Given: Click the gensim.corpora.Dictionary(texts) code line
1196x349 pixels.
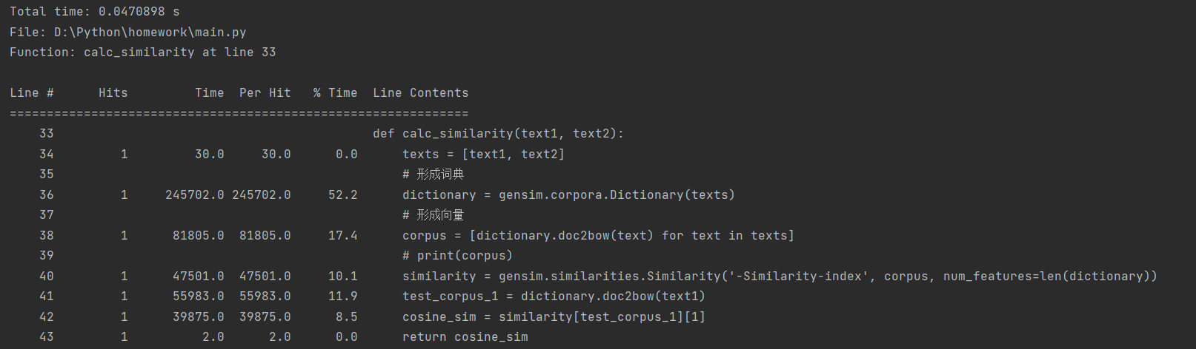Looking at the screenshot, I should tap(568, 195).
